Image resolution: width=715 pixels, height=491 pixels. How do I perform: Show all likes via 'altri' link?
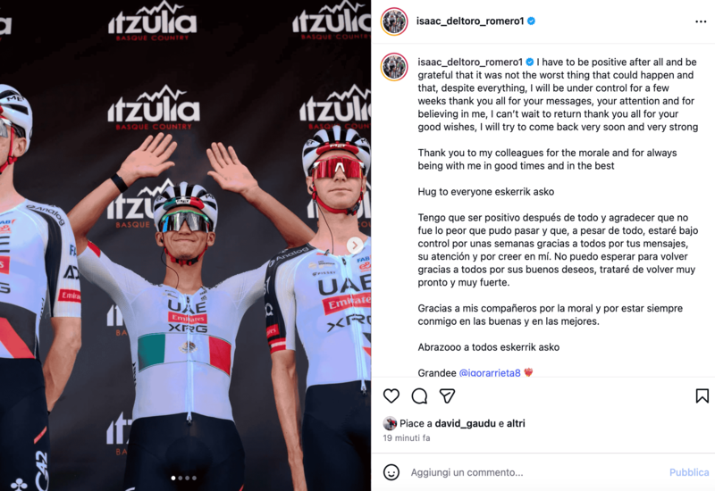(x=516, y=423)
